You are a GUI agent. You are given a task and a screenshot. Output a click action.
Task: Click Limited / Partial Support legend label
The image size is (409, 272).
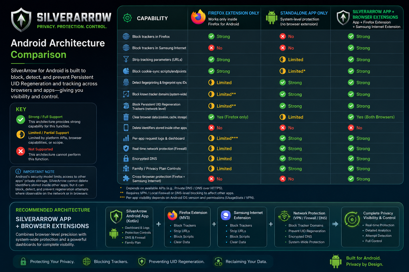tap(48, 133)
